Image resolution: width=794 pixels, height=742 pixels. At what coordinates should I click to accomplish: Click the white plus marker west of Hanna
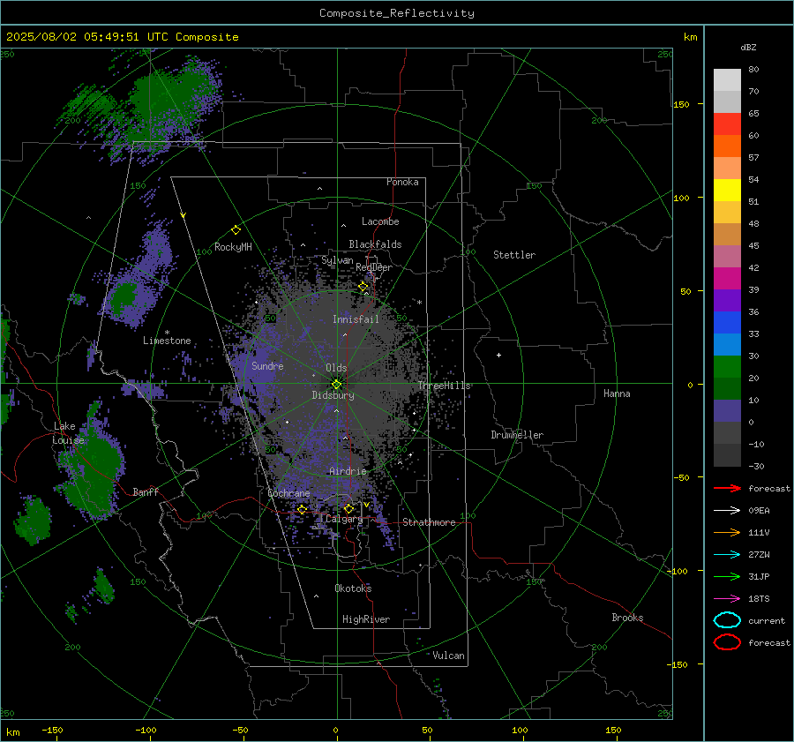(x=498, y=355)
